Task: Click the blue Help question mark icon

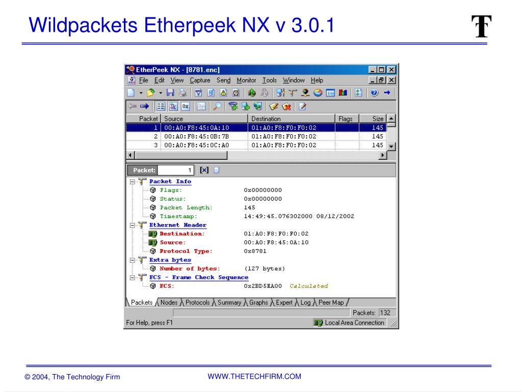Action: [x=374, y=93]
